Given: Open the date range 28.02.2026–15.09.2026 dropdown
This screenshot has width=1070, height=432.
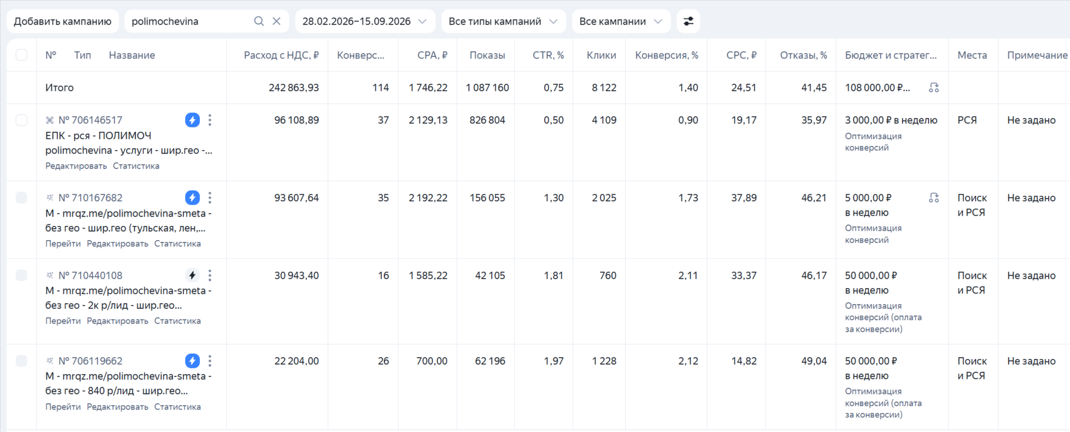Looking at the screenshot, I should [x=365, y=21].
